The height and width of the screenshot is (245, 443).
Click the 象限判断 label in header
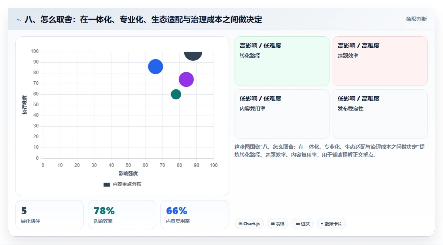tap(416, 19)
